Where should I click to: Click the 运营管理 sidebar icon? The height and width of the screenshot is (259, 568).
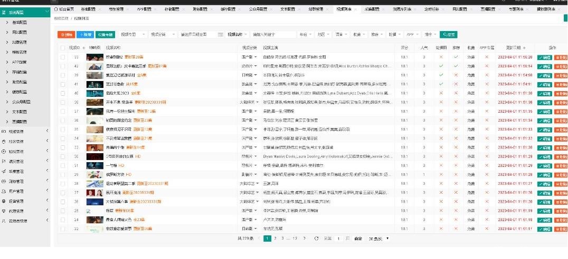coord(4,201)
